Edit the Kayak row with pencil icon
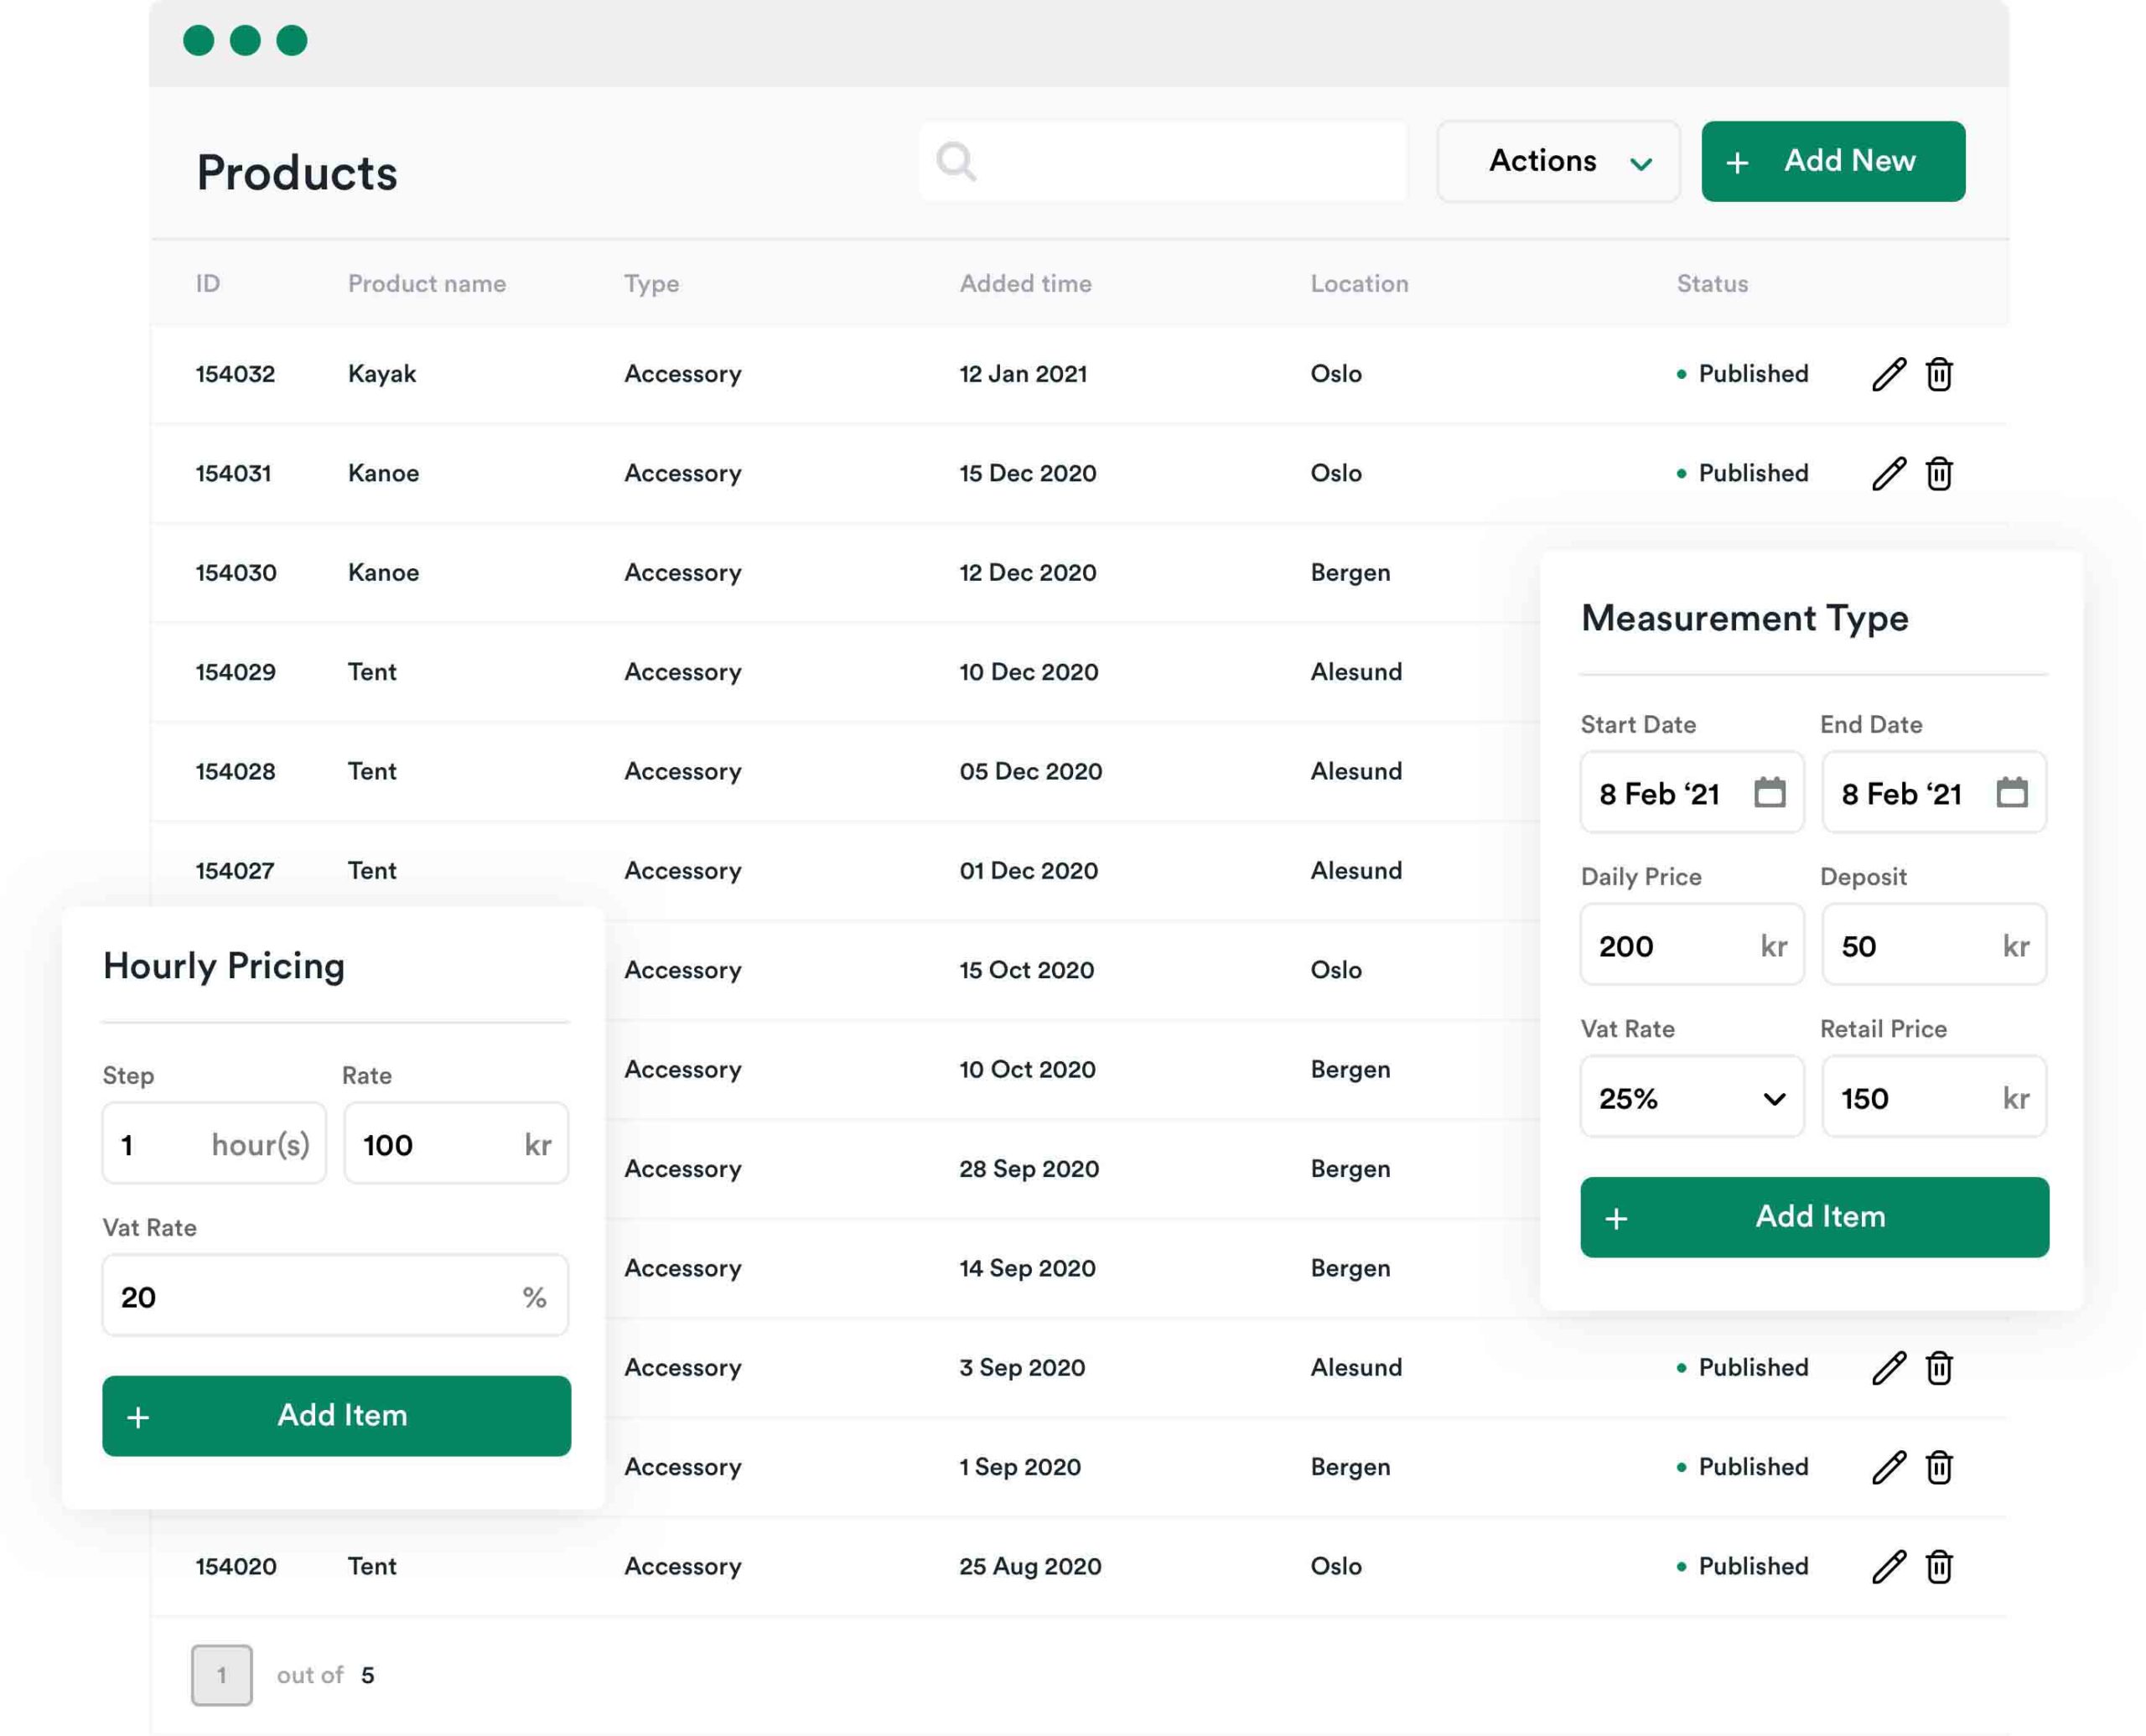Image resolution: width=2146 pixels, height=1736 pixels. (x=1889, y=374)
